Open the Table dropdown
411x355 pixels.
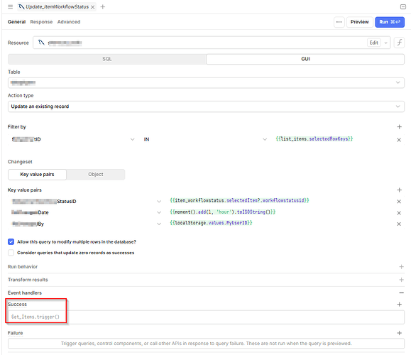(206, 82)
